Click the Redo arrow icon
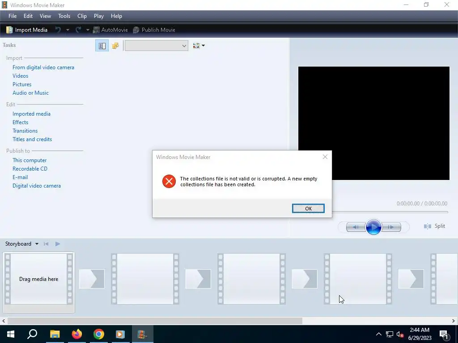458x343 pixels. pos(78,30)
